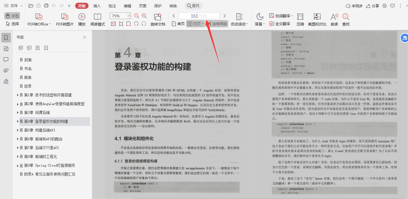This screenshot has width=408, height=199.
Task: Toggle 连续阅读 continuous reading
Action: pos(217,24)
